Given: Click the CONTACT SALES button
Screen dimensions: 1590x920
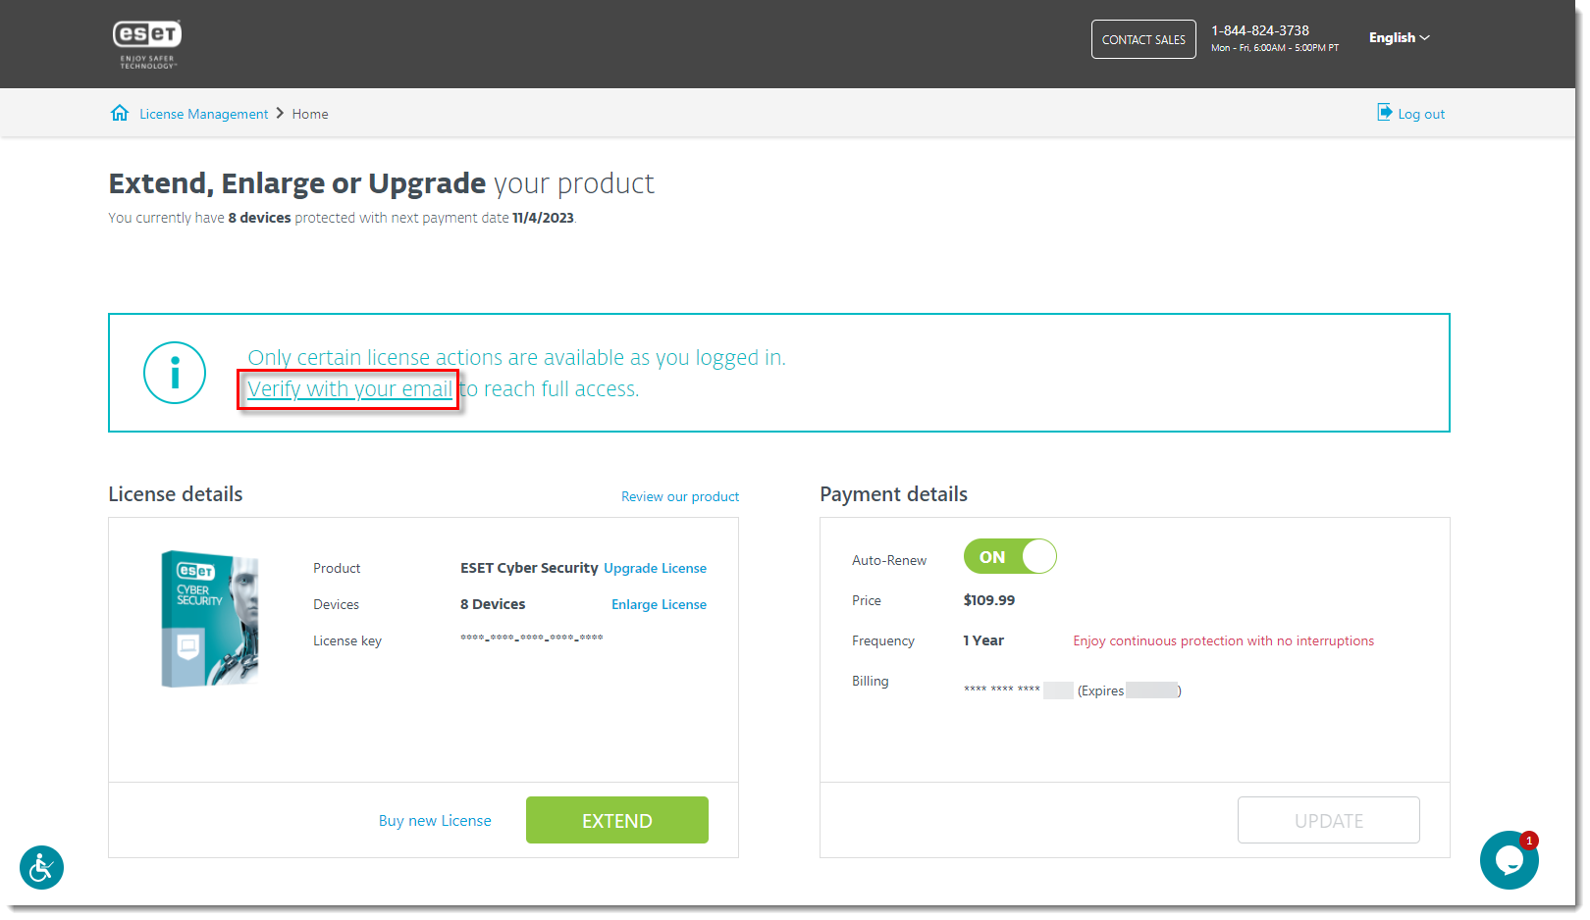Looking at the screenshot, I should click(x=1143, y=39).
